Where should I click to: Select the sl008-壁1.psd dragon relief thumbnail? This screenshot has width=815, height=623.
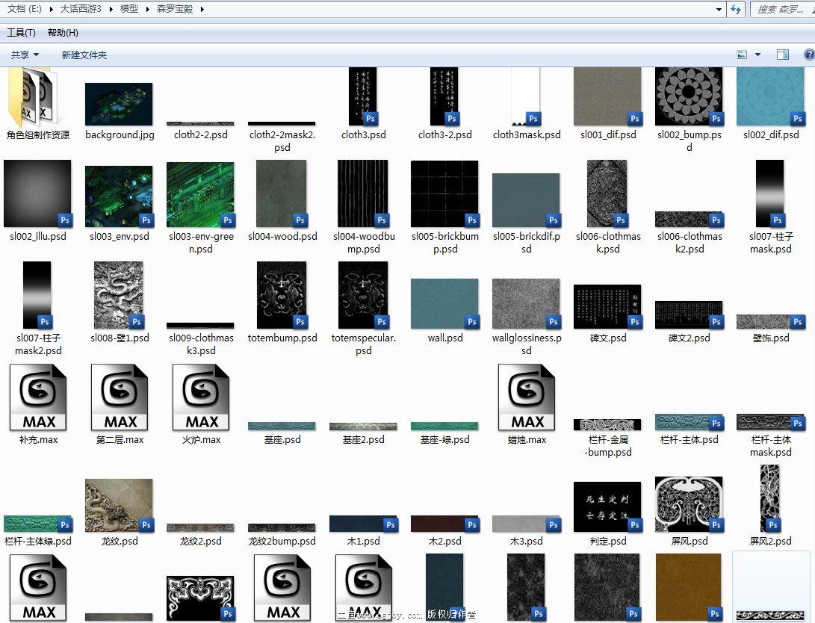[119, 295]
